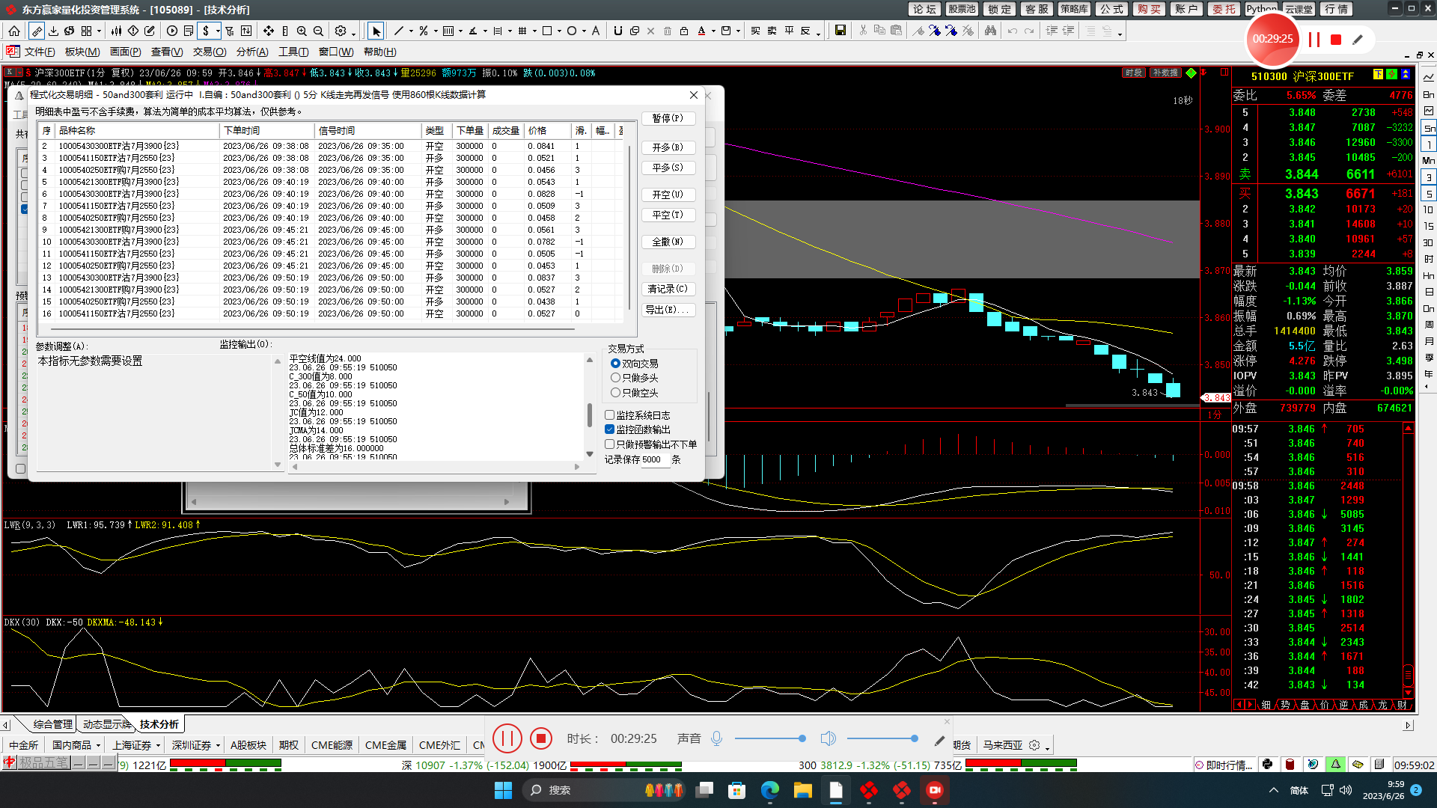Expand the line tool dropdown arrow
The width and height of the screenshot is (1437, 808).
tap(411, 32)
